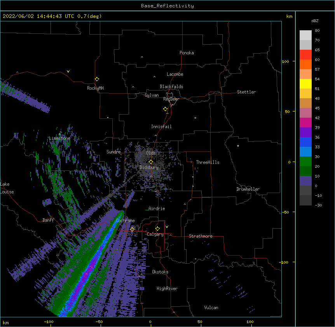Click the Ponoka city label

click(187, 53)
